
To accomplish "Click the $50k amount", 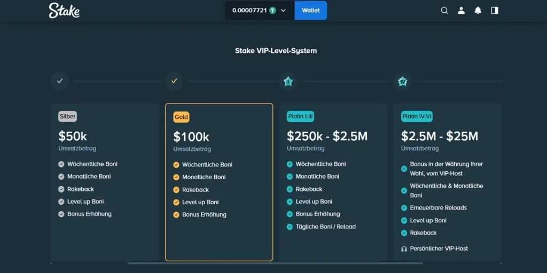I will tap(73, 136).
